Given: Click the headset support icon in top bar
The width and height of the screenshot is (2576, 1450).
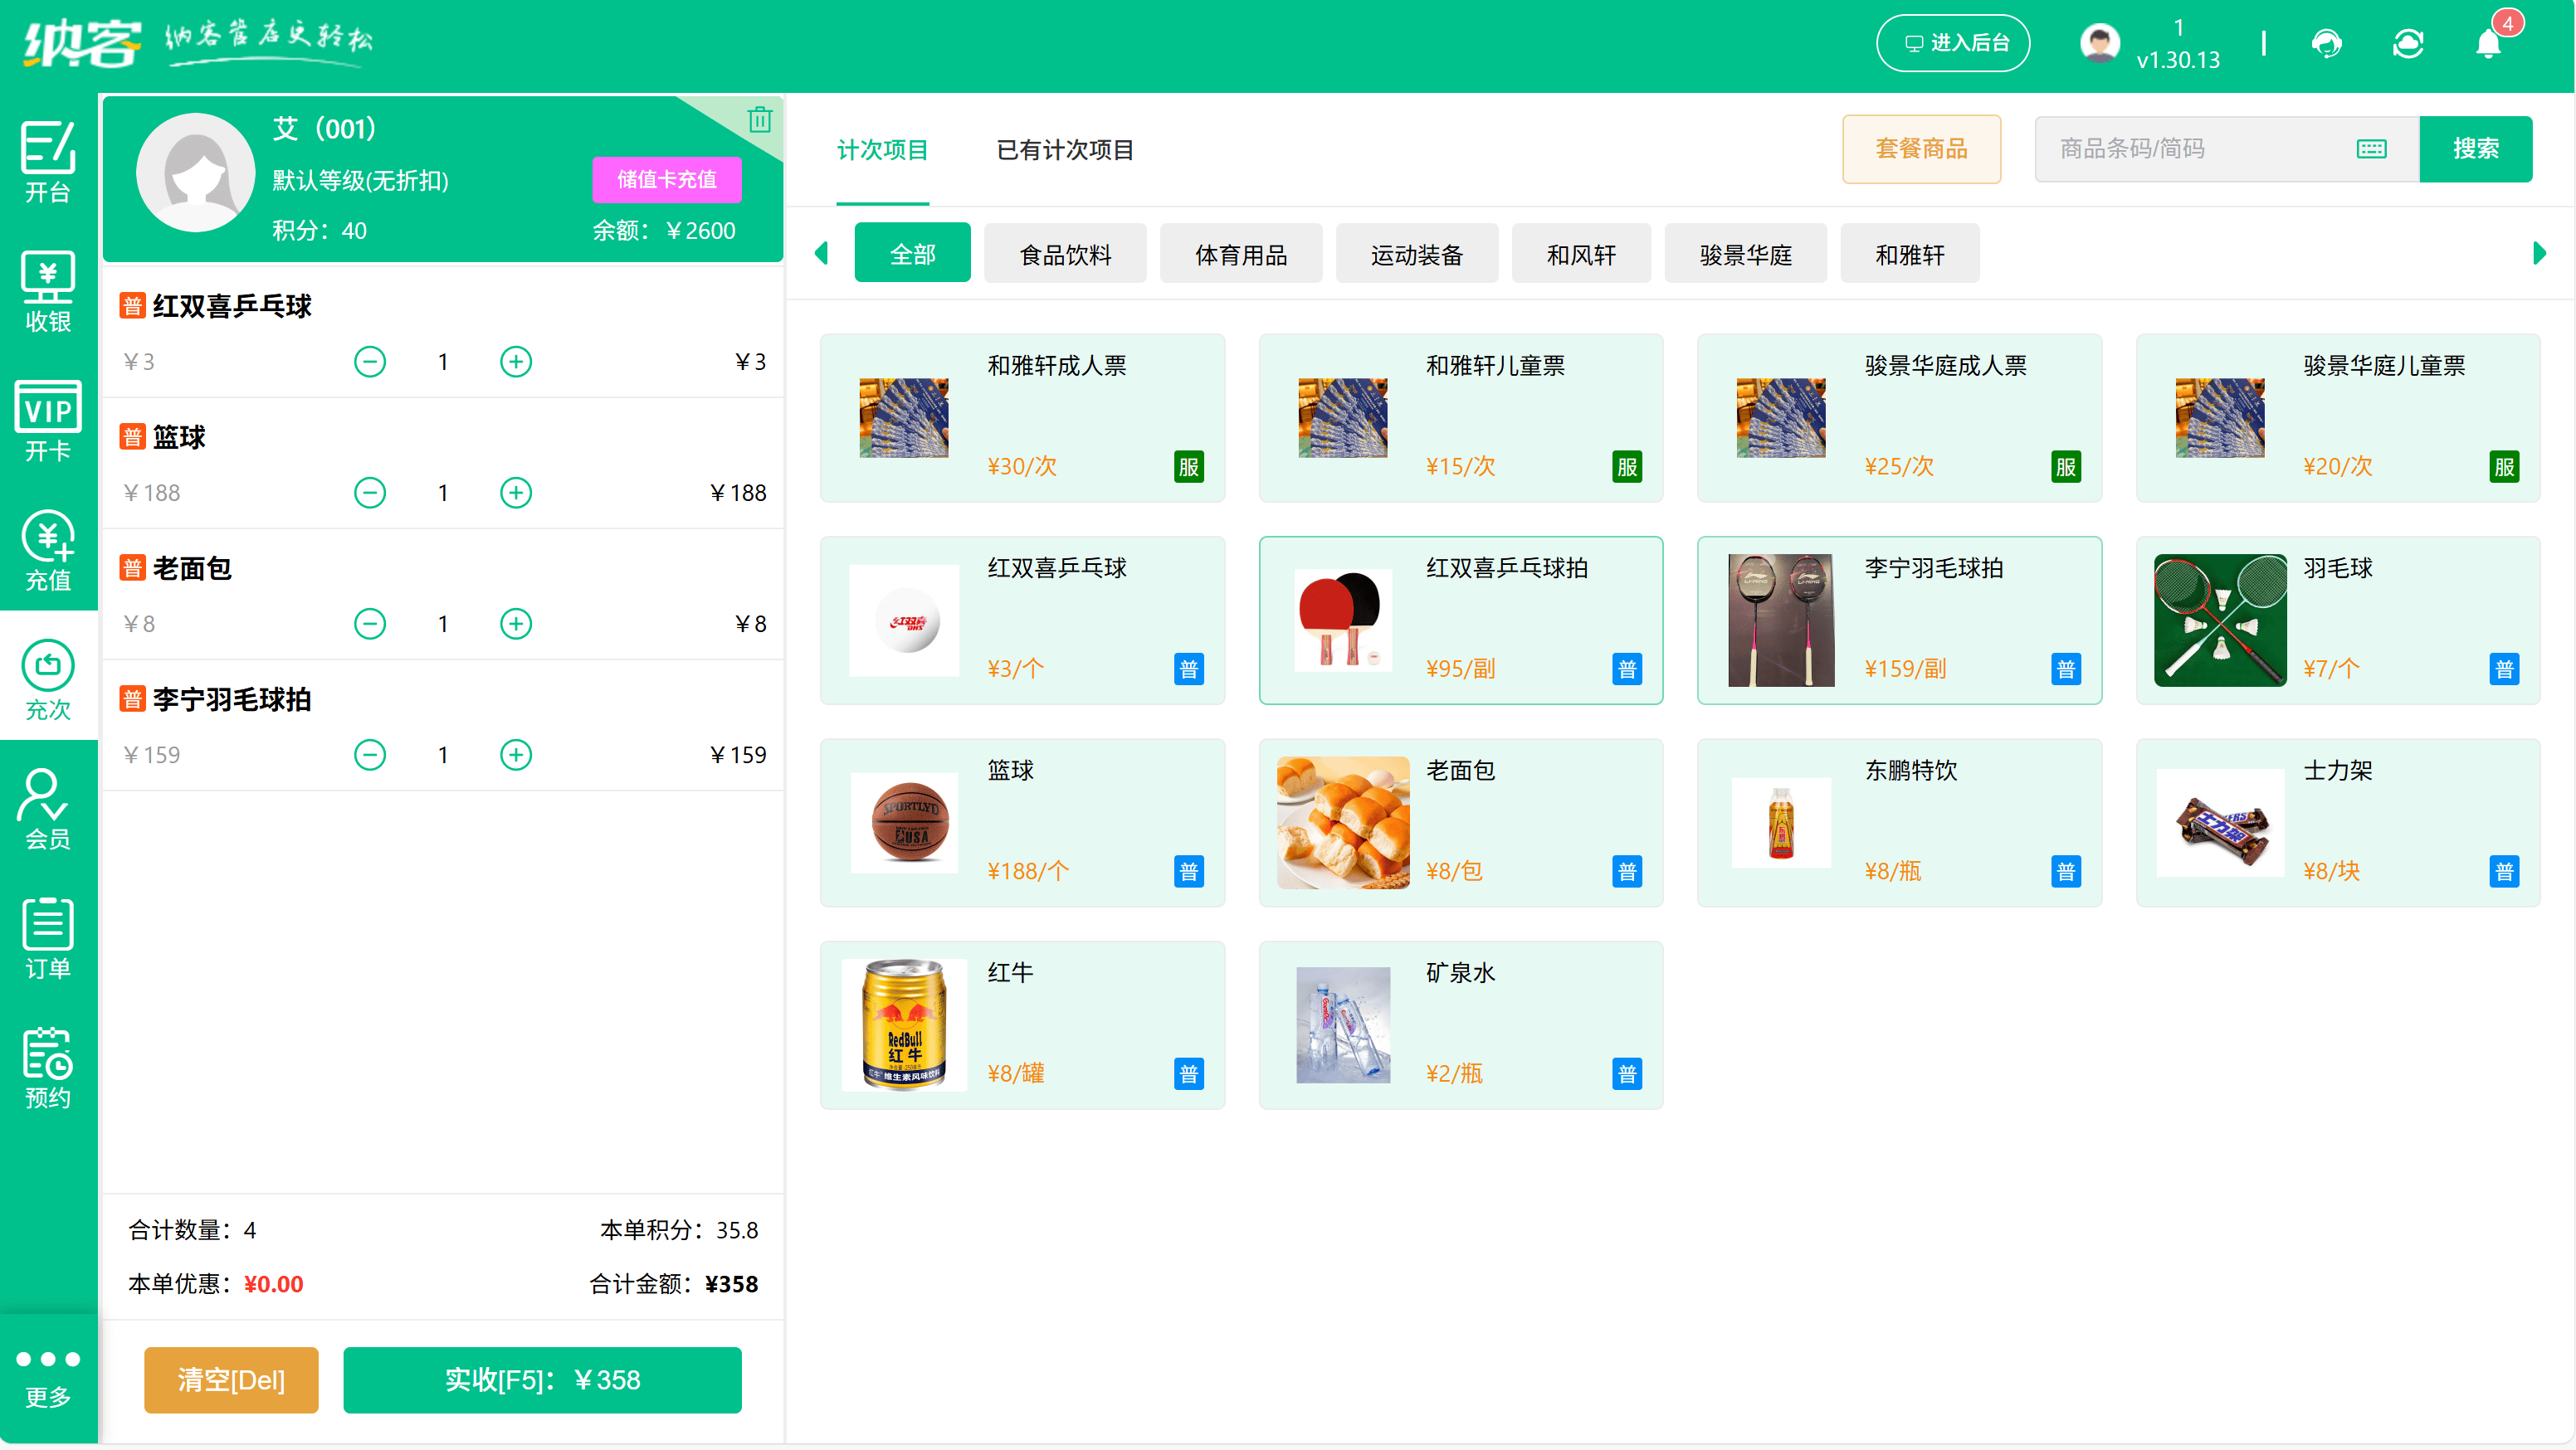Looking at the screenshot, I should pyautogui.click(x=2327, y=44).
